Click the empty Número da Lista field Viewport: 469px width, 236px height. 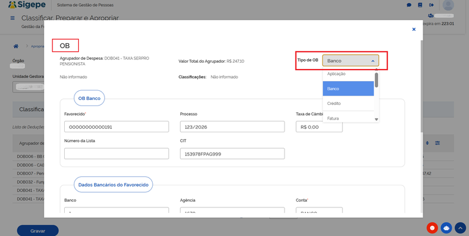point(117,154)
